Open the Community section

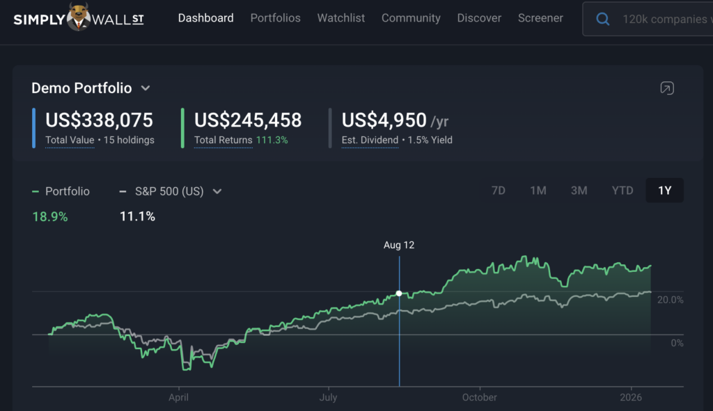[x=411, y=18]
